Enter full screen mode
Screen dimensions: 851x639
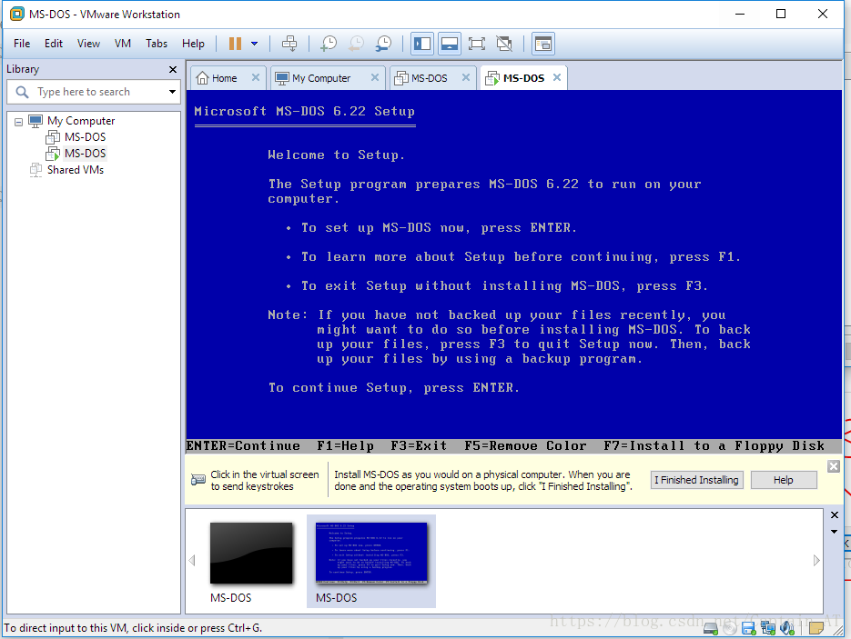pos(477,44)
